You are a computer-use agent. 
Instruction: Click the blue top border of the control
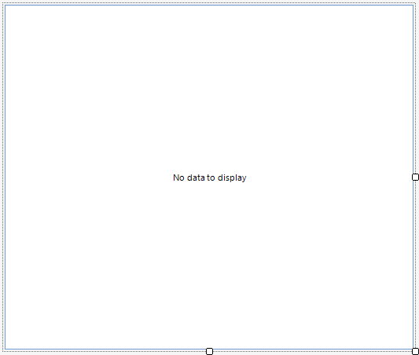[x=209, y=5]
